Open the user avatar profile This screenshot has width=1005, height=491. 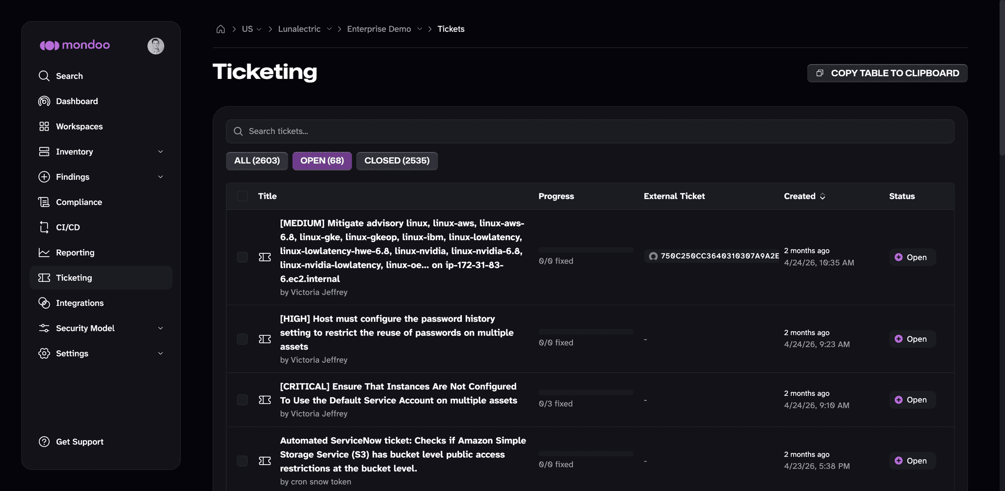click(156, 46)
